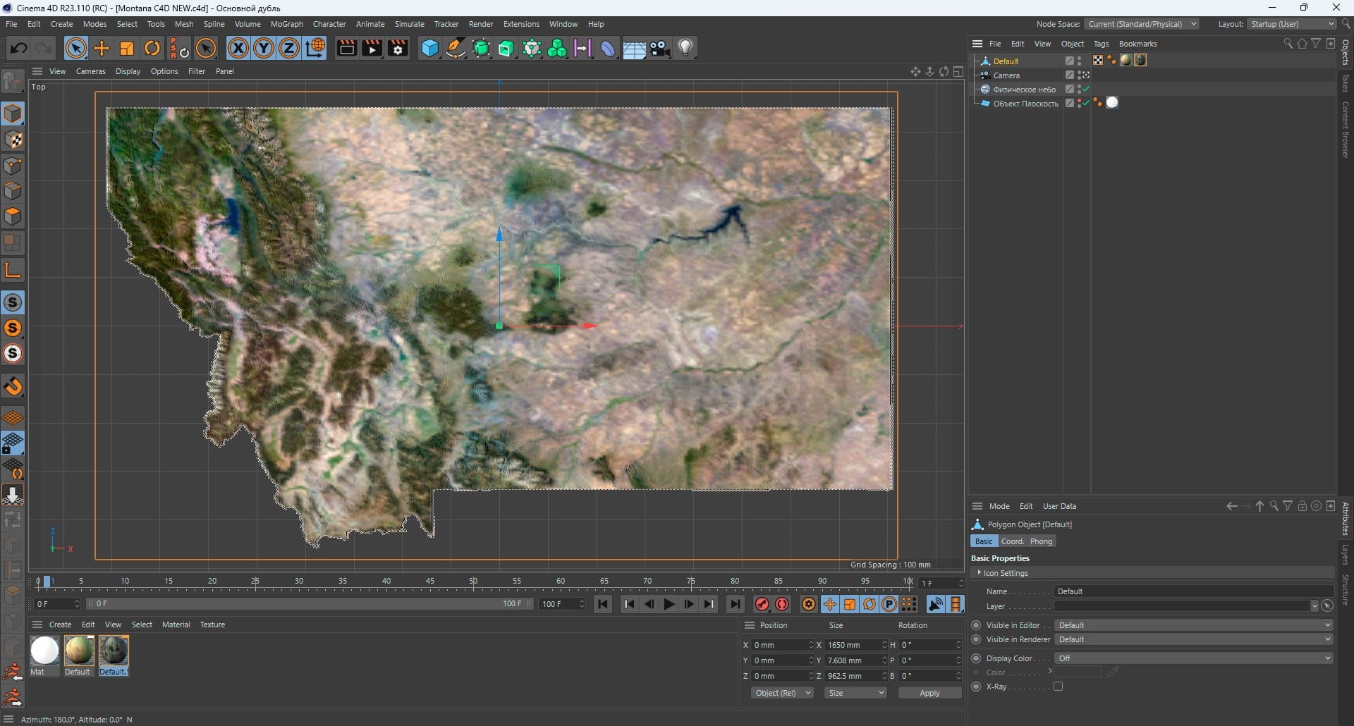Open Edit Render Settings icon
Viewport: 1354px width, 726px height.
pyautogui.click(x=398, y=48)
